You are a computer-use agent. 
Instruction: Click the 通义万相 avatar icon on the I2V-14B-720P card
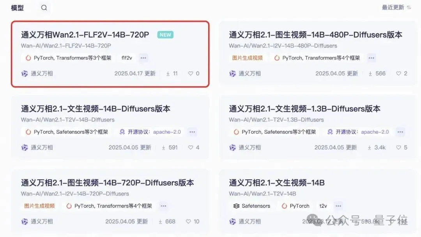pyautogui.click(x=25, y=222)
